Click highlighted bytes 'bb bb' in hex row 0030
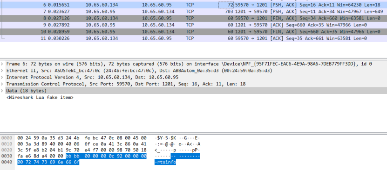387x170 pixels. point(72,156)
